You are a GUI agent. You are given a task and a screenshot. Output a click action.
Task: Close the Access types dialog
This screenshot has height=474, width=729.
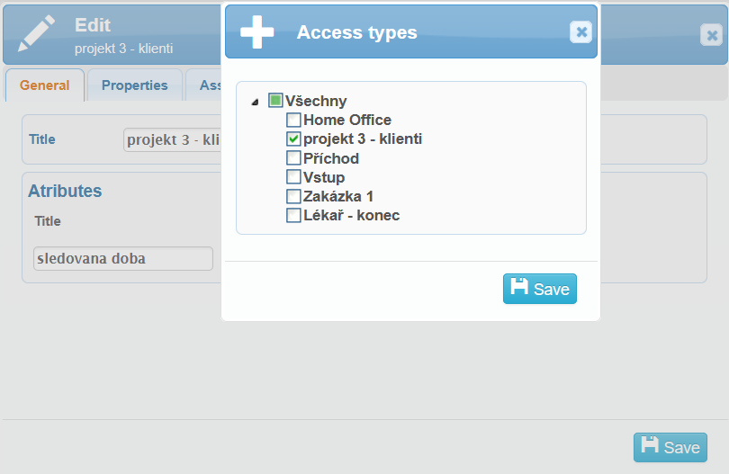pyautogui.click(x=581, y=32)
